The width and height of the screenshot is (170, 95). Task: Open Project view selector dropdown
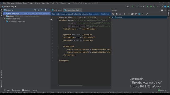pyautogui.click(x=8, y=10)
